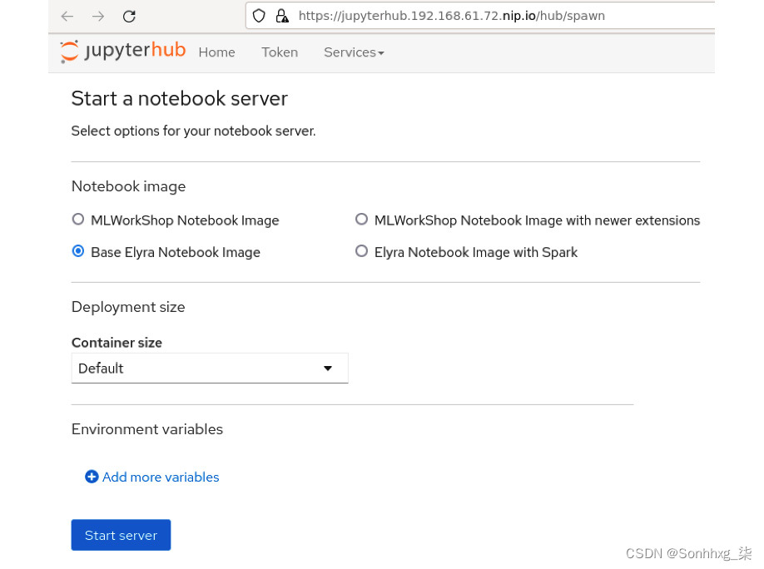This screenshot has height=569, width=764.
Task: Reload the page with the refresh icon
Action: (129, 16)
